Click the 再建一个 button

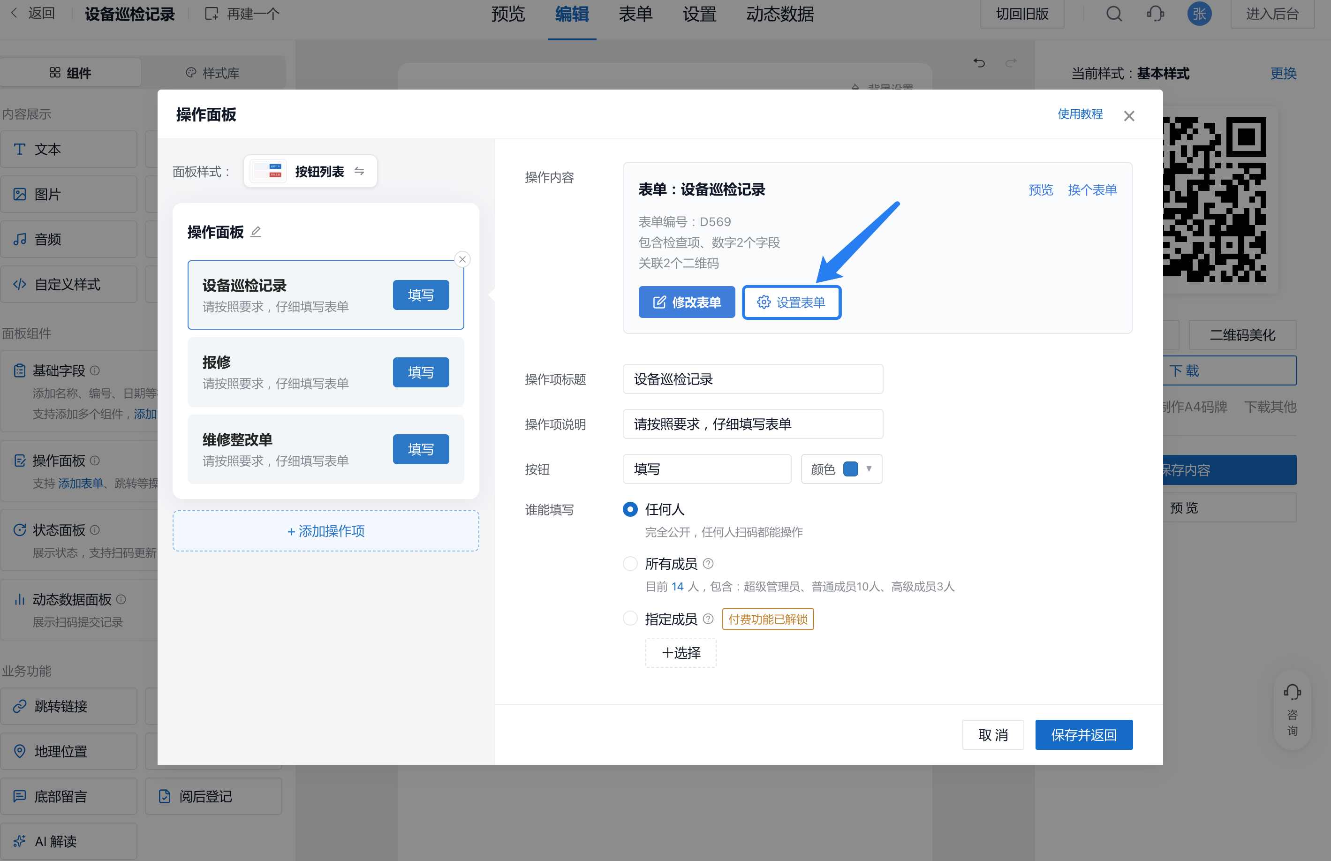242,14
